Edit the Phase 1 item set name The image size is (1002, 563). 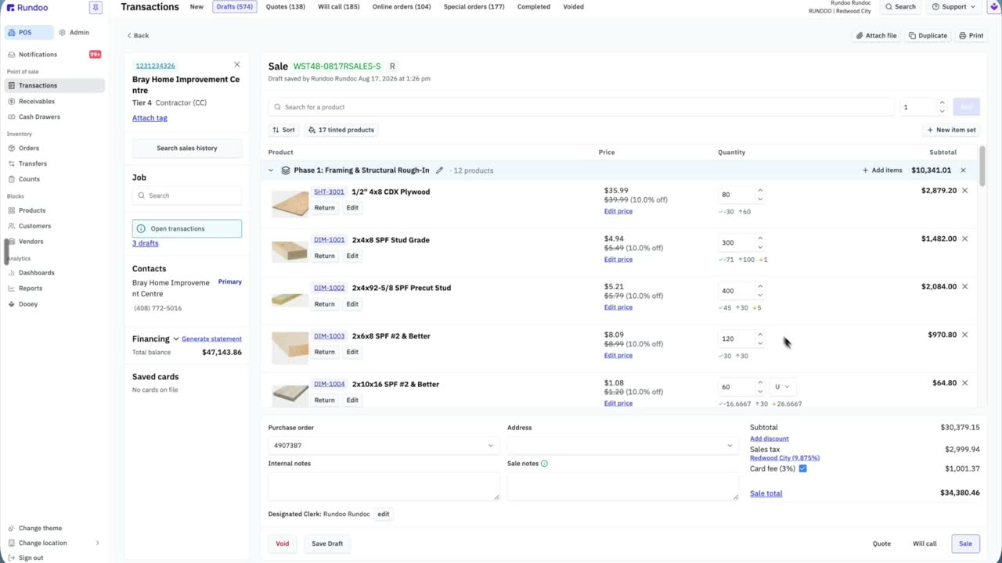point(439,170)
